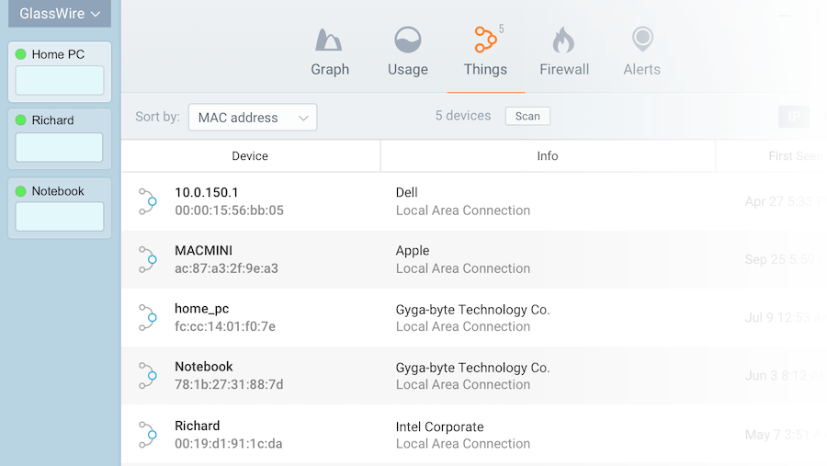This screenshot has height=466, width=827.
Task: Open the GlassWire main menu dropdown
Action: 60,14
